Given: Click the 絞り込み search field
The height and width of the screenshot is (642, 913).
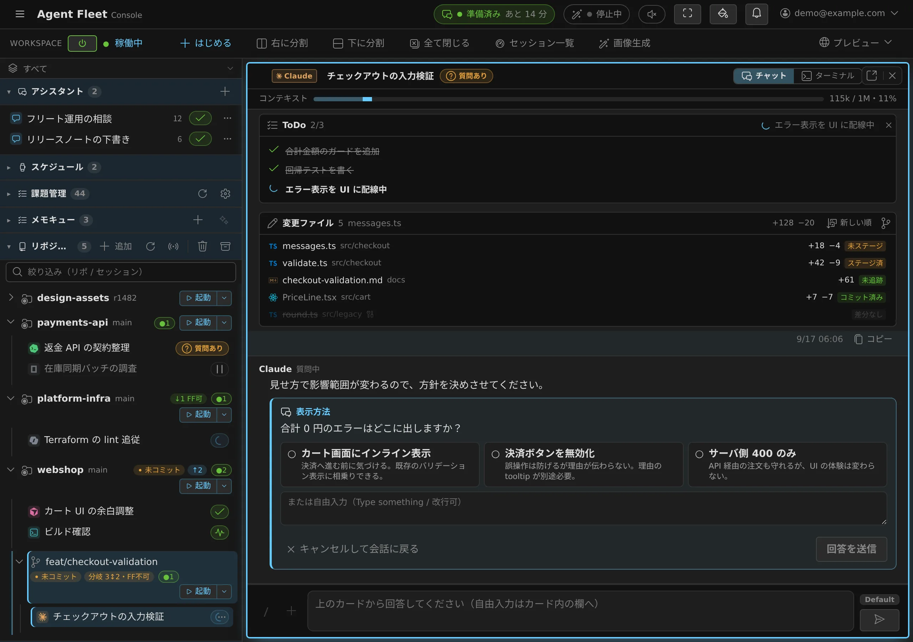Looking at the screenshot, I should [x=121, y=272].
